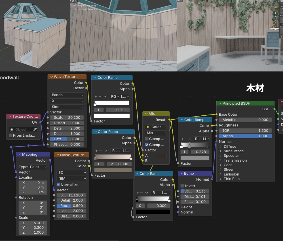Open the fBM noise type dropdown
The width and height of the screenshot is (283, 241).
point(71,179)
